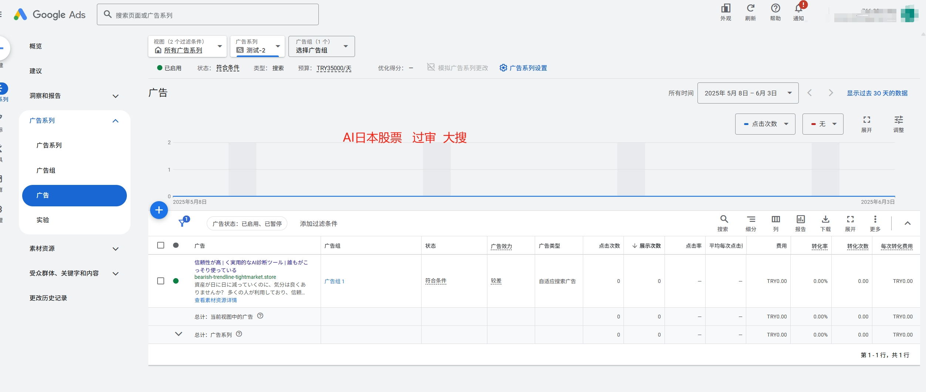This screenshot has width=926, height=392.
Task: Open the 点击次数 metric dropdown
Action: point(765,124)
